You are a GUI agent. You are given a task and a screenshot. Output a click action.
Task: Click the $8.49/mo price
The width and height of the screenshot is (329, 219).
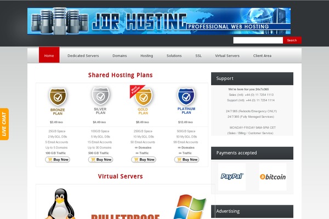[x=143, y=122]
